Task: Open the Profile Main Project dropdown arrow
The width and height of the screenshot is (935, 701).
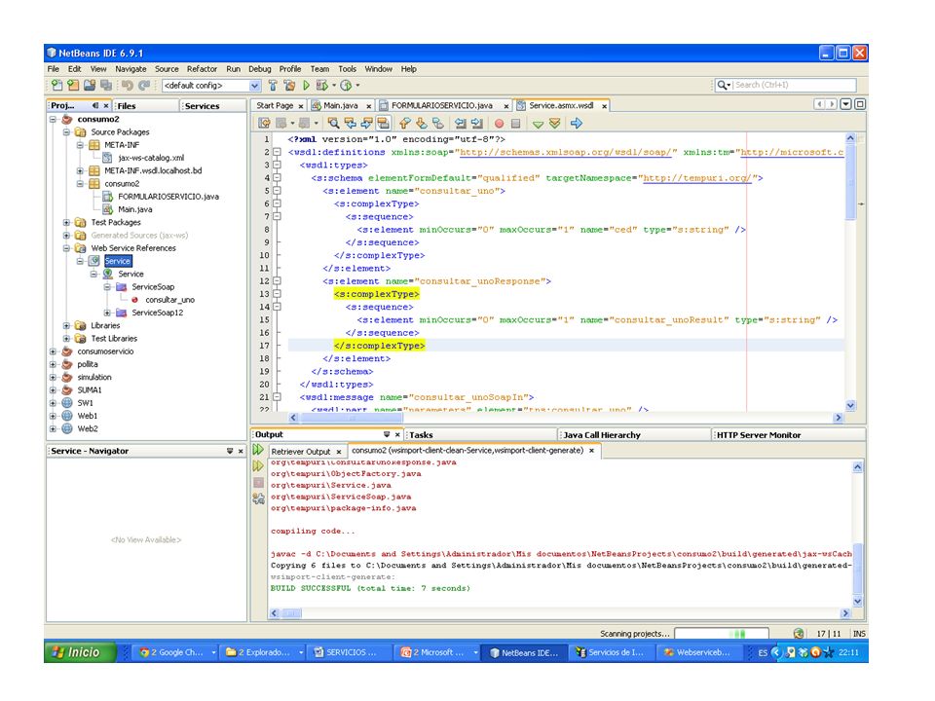Action: [357, 86]
